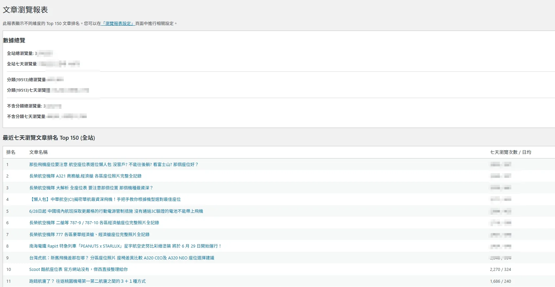Click the 文章瀏覽報表 page heading
The height and width of the screenshot is (287, 555).
(25, 10)
